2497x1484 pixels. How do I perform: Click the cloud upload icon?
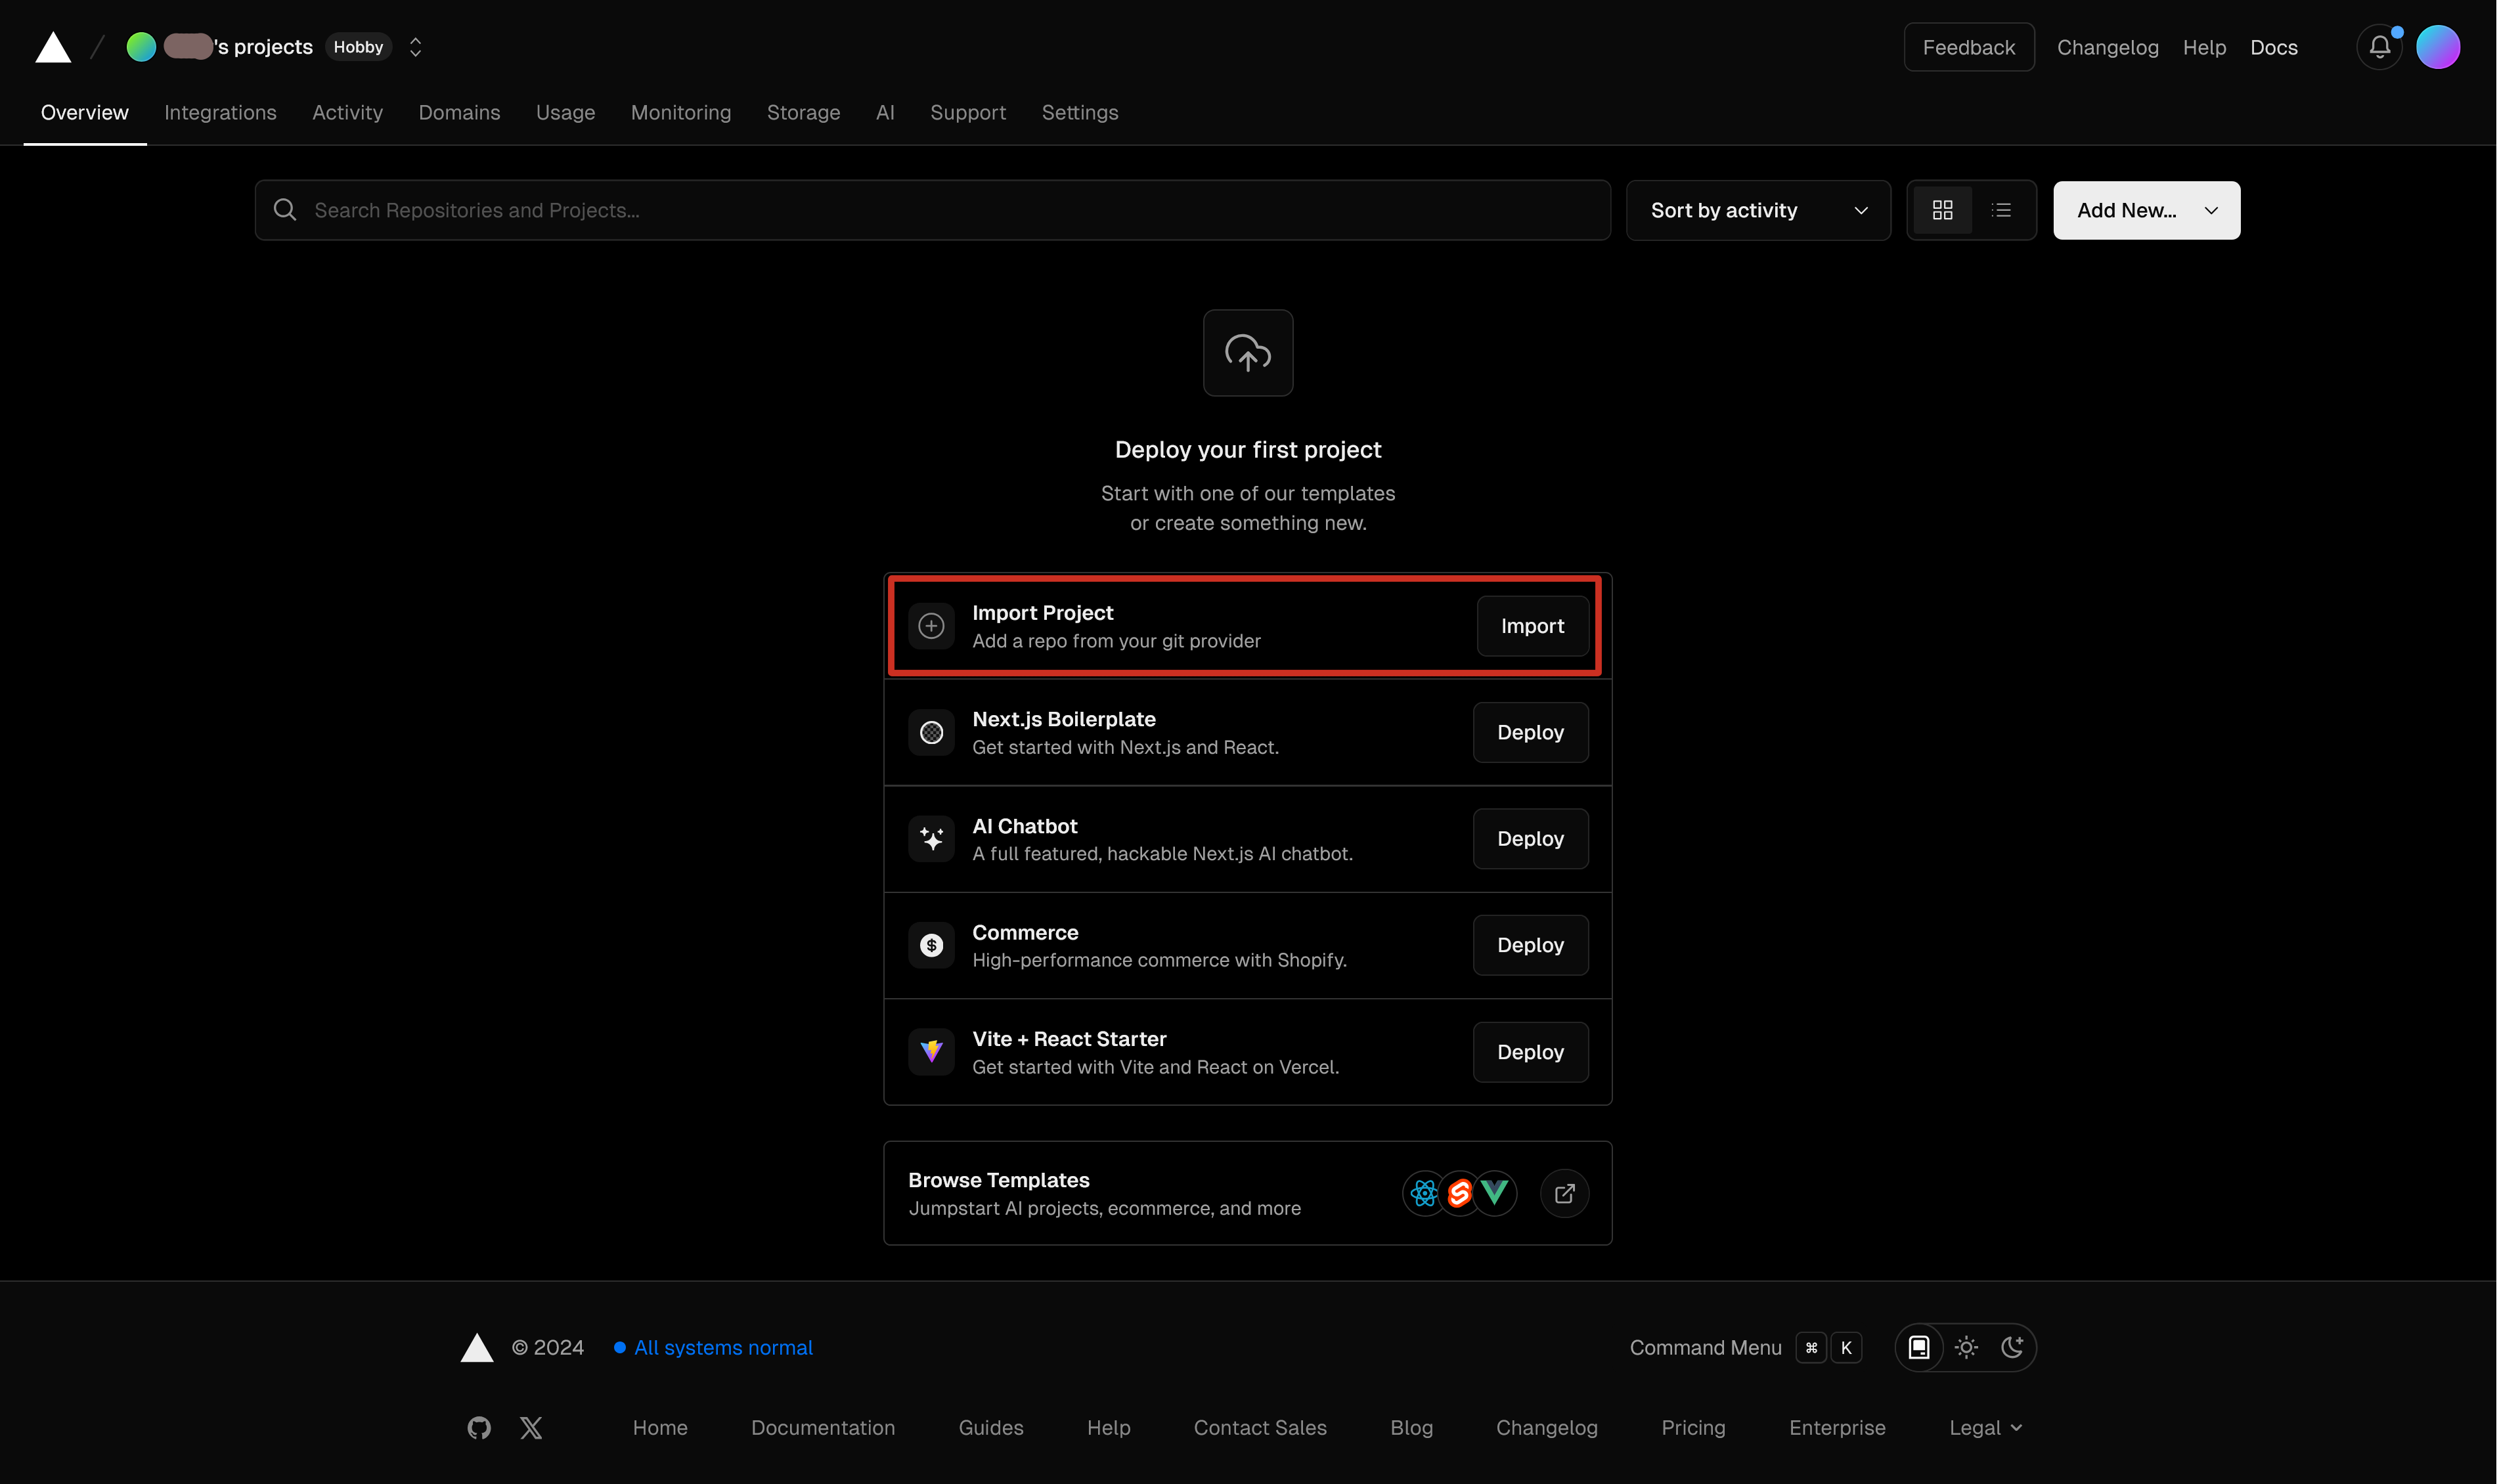pos(1247,353)
